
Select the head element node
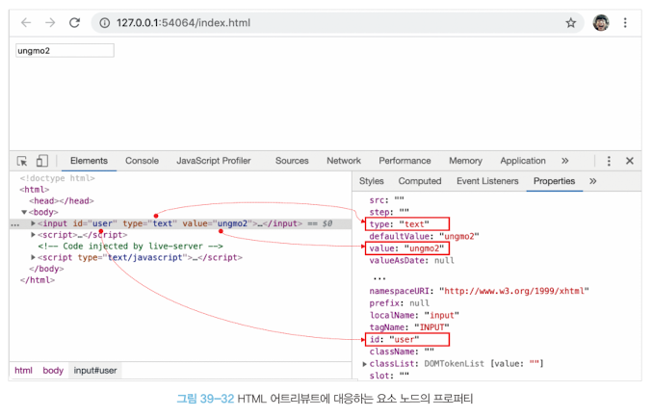tap(62, 201)
